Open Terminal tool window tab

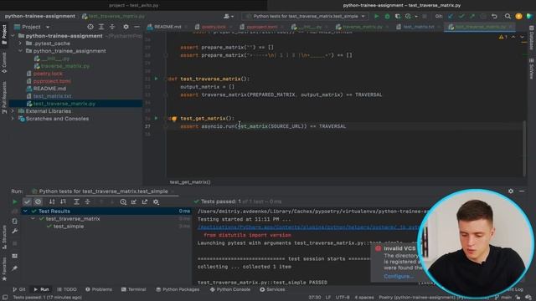pyautogui.click(x=134, y=289)
